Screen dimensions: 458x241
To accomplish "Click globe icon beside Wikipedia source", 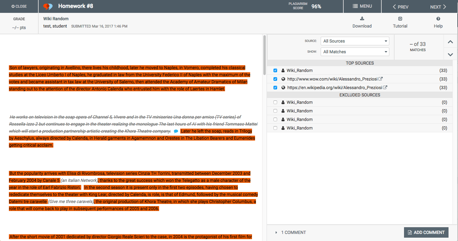I will [x=283, y=88].
